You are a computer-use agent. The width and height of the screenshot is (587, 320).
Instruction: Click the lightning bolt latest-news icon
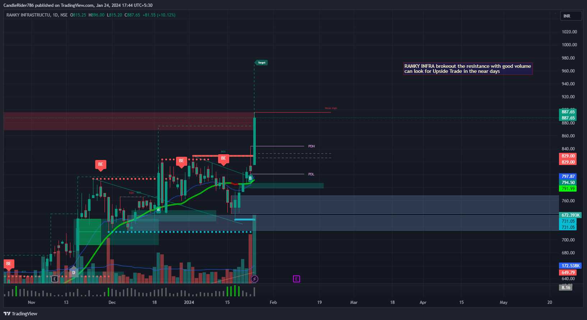tap(254, 279)
